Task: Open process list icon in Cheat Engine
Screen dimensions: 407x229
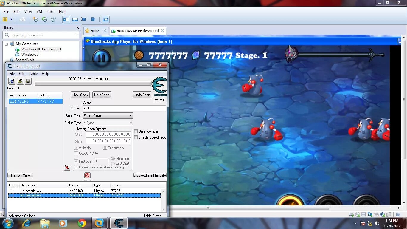Action: (x=12, y=81)
